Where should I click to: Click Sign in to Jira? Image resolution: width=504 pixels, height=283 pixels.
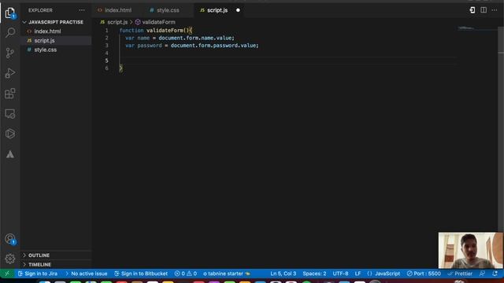(38, 274)
